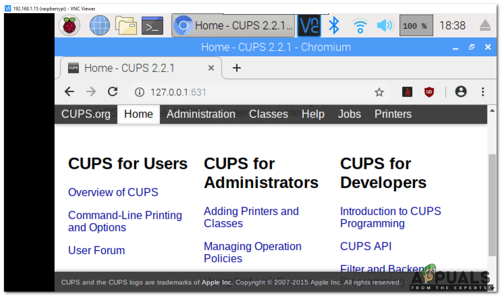501x296 pixels.
Task: Open a new browser tab
Action: tap(237, 68)
